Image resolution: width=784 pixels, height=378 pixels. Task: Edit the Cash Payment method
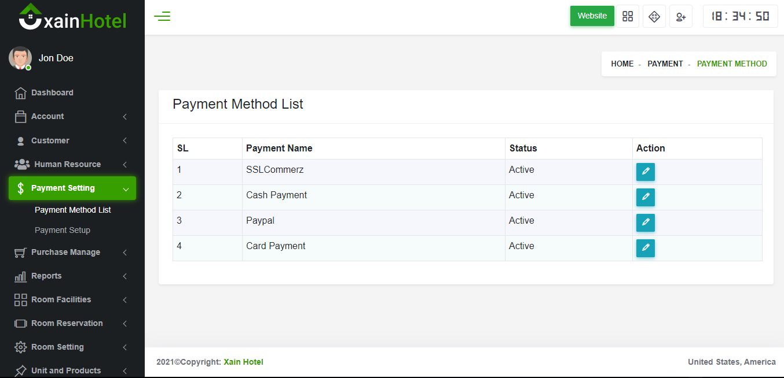(x=646, y=197)
